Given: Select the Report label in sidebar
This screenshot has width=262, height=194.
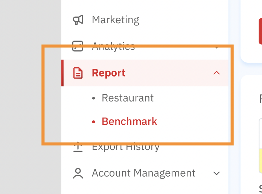Looking at the screenshot, I should pyautogui.click(x=108, y=73).
